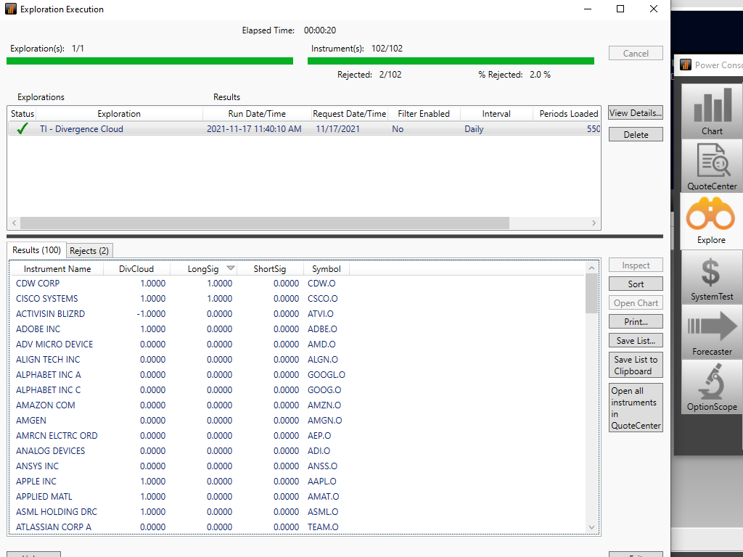743x557 pixels.
Task: Switch to the Rejects tab
Action: (89, 249)
